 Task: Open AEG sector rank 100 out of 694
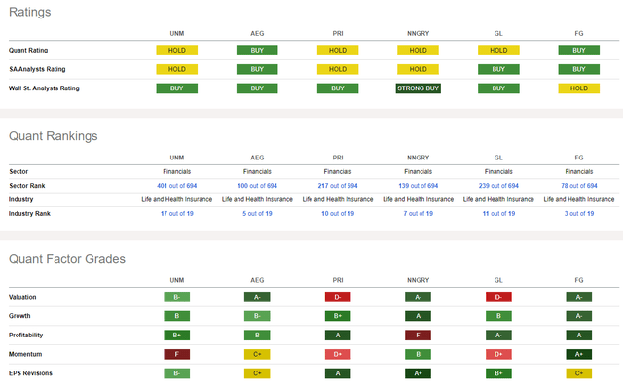[257, 186]
